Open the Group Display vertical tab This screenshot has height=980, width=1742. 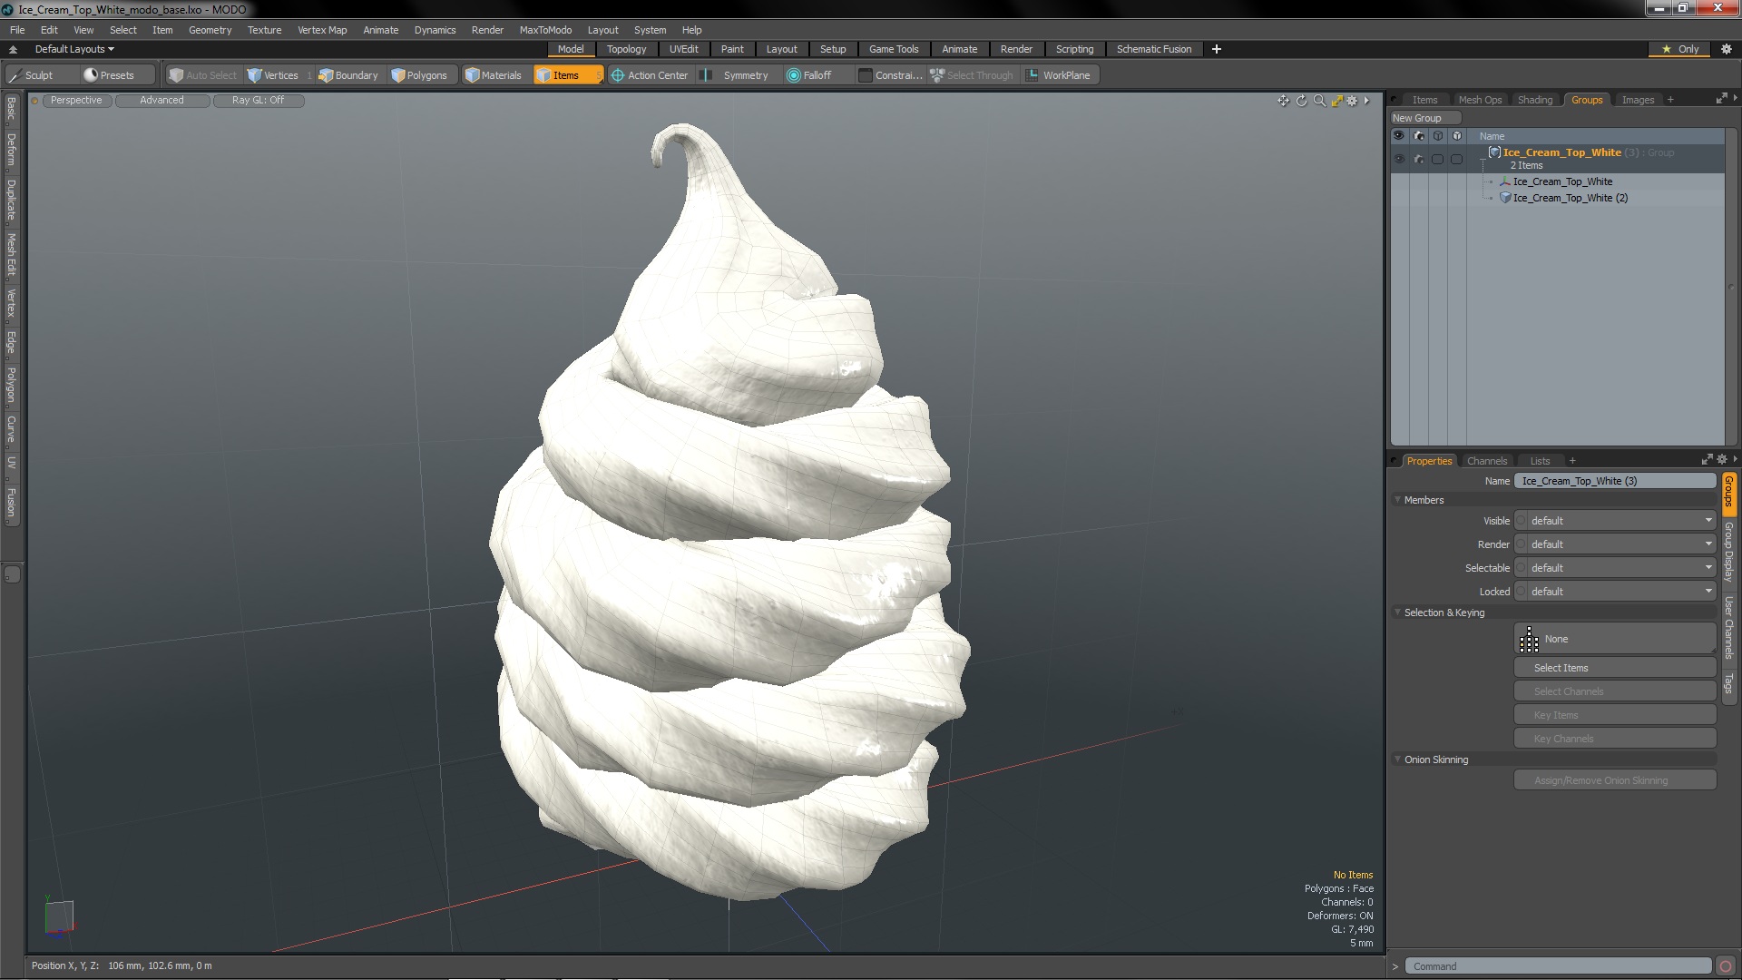click(x=1729, y=551)
